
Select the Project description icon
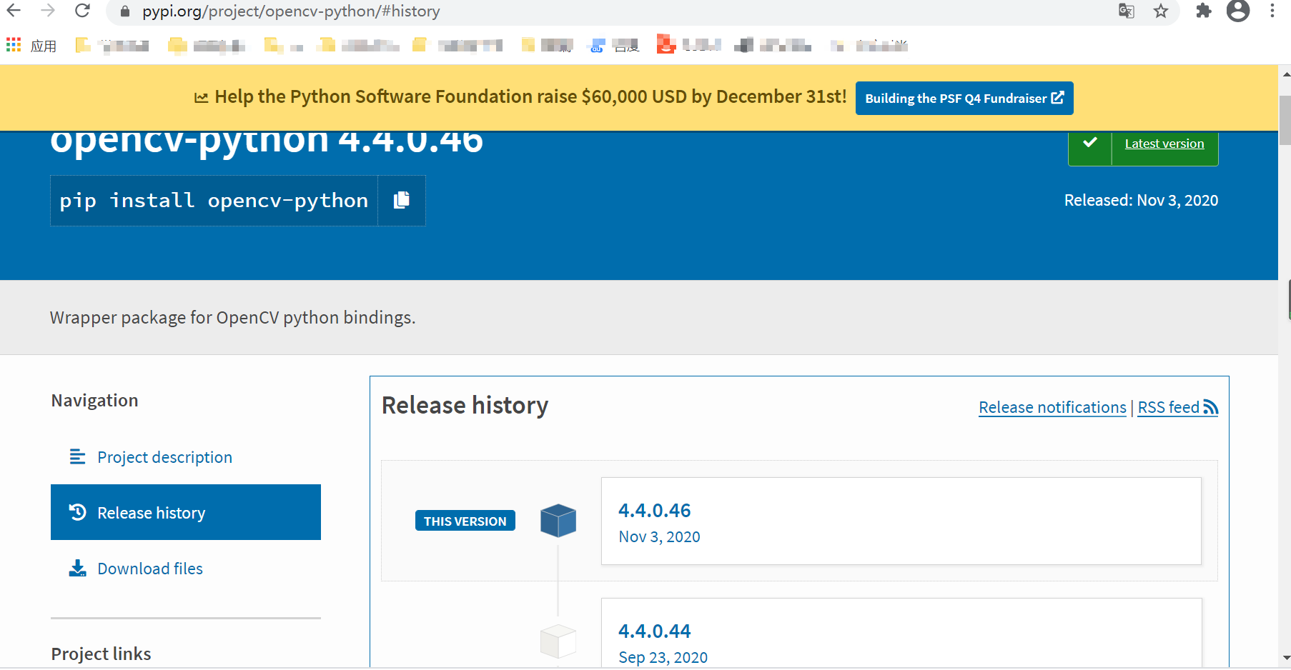point(76,456)
